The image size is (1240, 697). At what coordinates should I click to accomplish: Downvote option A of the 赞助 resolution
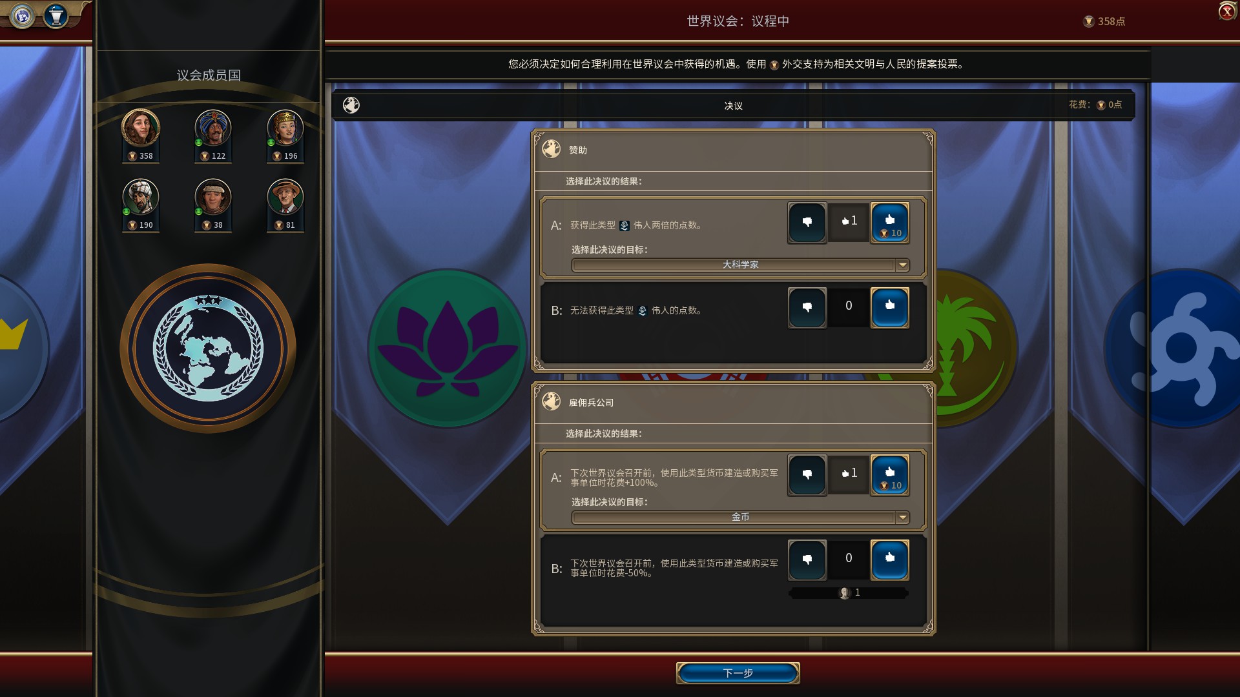tap(807, 223)
